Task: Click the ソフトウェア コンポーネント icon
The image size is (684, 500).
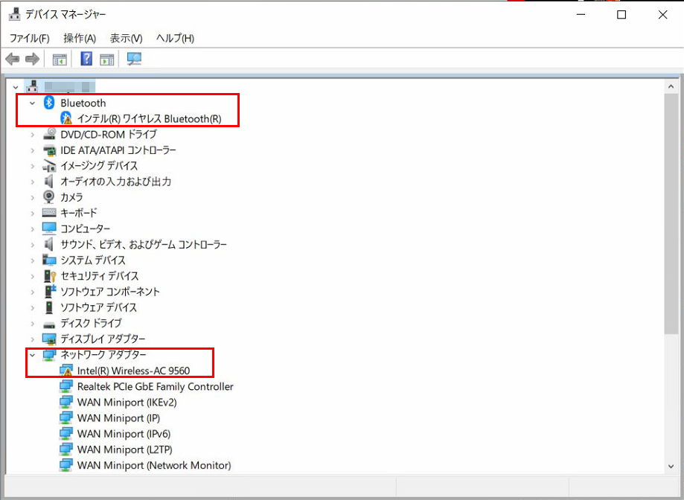Action: click(x=50, y=291)
